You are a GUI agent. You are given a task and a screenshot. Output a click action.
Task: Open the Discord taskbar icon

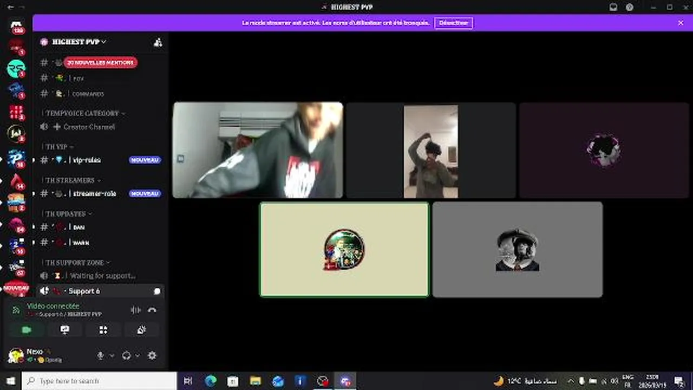[x=345, y=381]
